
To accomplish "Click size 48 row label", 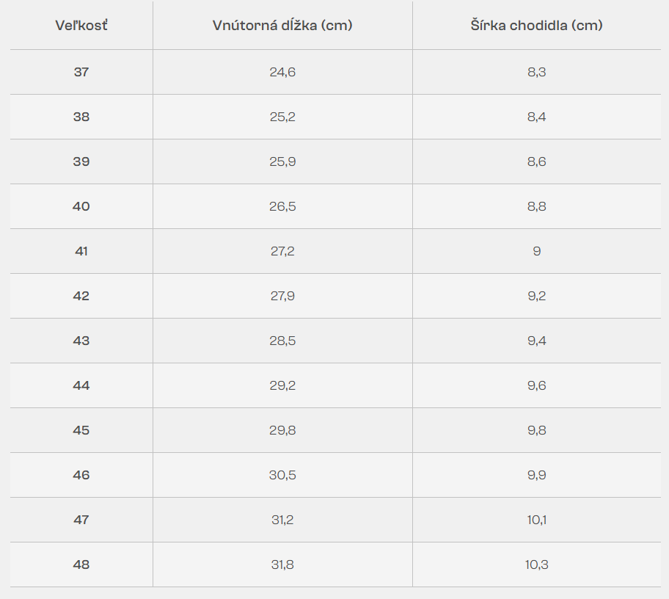I will 81,564.
